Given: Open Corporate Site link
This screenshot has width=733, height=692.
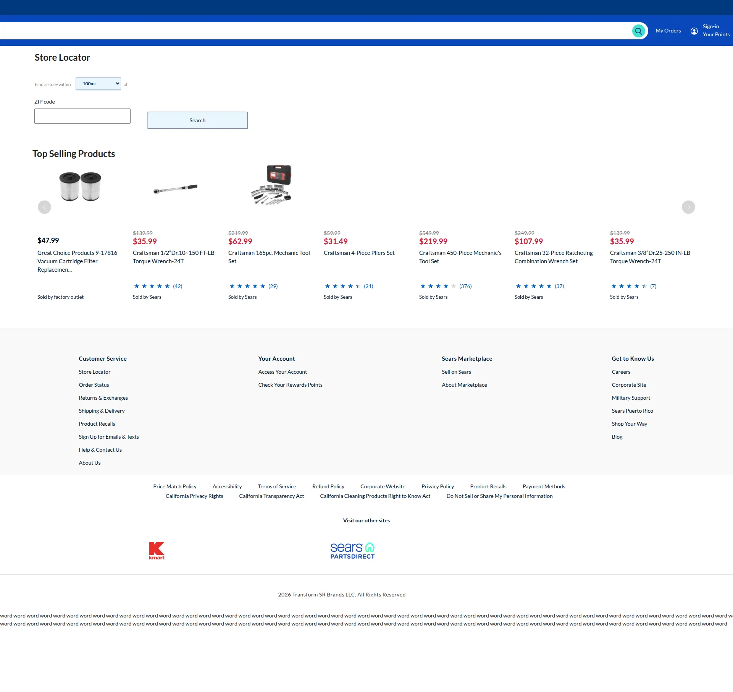Looking at the screenshot, I should [x=629, y=385].
